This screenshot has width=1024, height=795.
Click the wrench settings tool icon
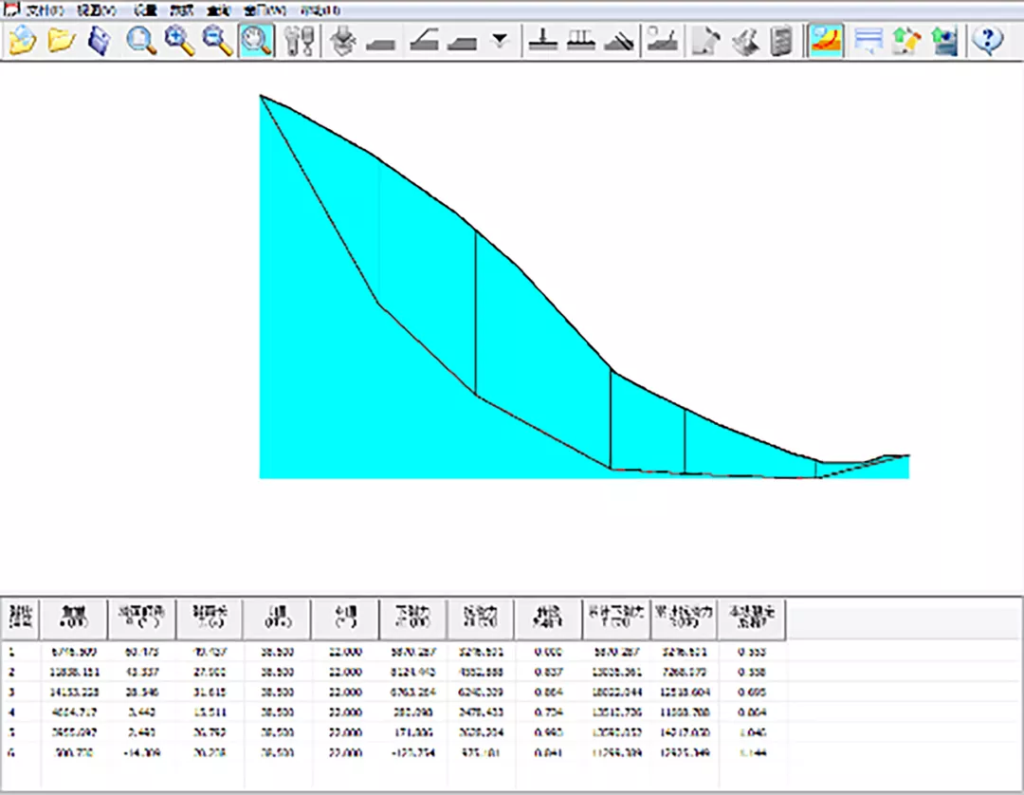click(299, 41)
